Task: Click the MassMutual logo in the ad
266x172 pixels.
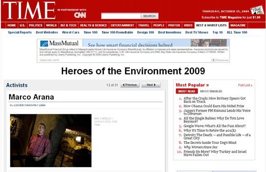Action: [59, 43]
